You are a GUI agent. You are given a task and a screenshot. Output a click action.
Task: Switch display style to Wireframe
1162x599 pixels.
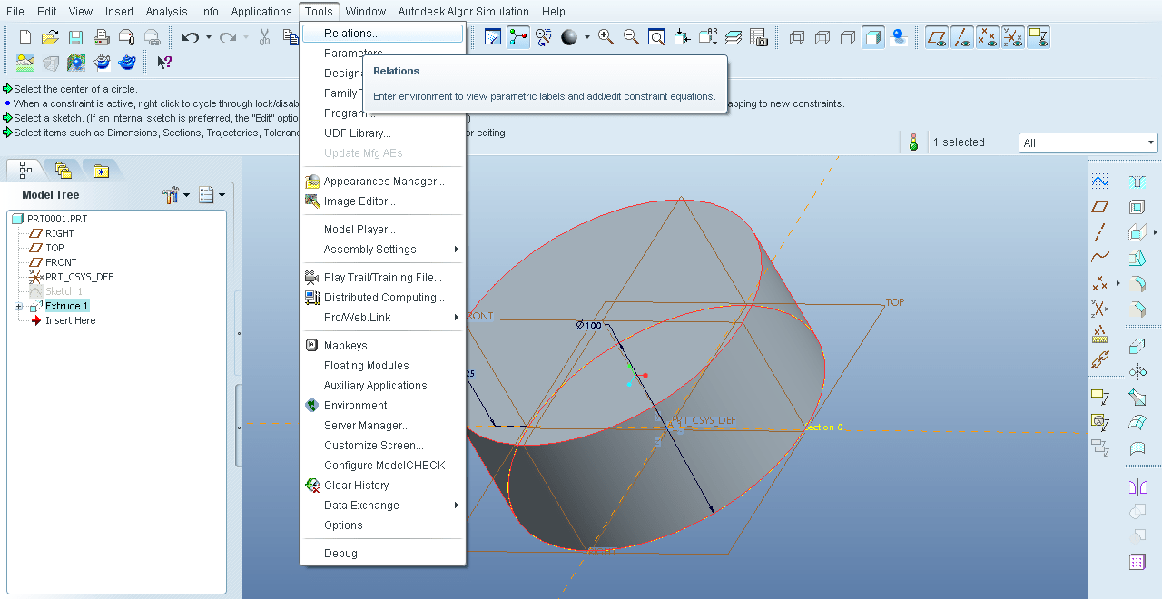(x=797, y=37)
